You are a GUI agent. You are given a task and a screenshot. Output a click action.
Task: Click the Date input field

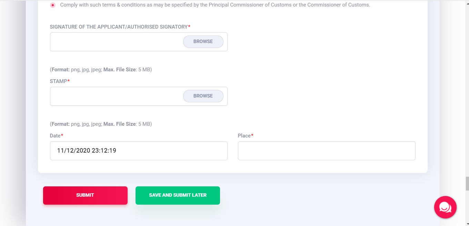click(139, 151)
